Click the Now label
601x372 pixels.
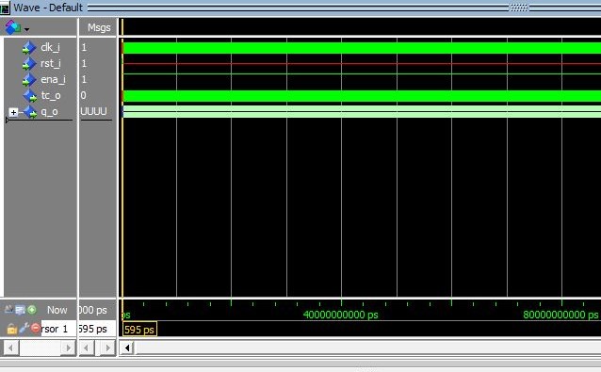[x=57, y=310]
